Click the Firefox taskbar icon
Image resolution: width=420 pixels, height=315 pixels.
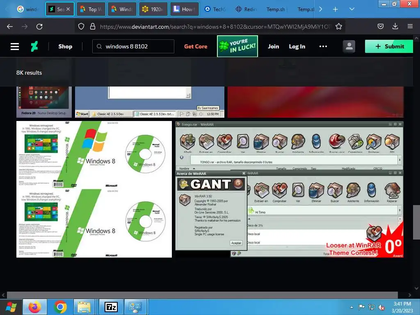[x=35, y=307]
